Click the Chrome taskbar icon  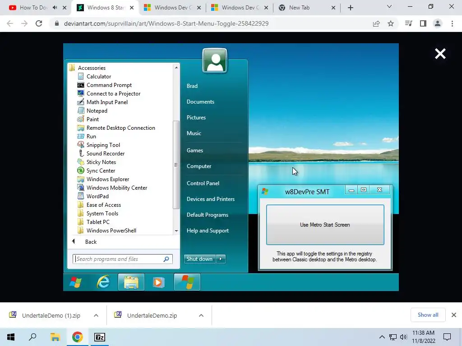[78, 337]
